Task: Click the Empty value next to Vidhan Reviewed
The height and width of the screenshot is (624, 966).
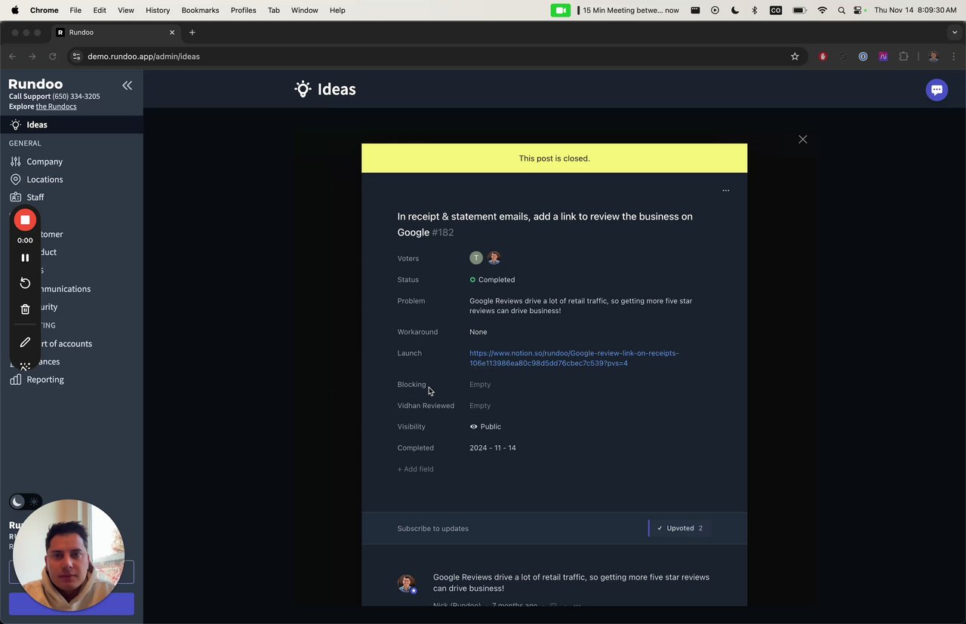Action: coord(480,406)
